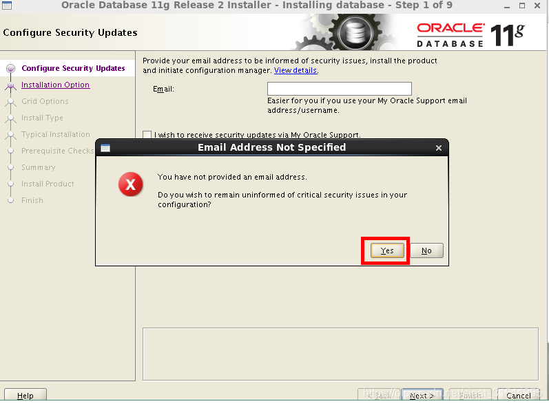Click the empty message area at bottom
This screenshot has width=549, height=406.
[340, 354]
